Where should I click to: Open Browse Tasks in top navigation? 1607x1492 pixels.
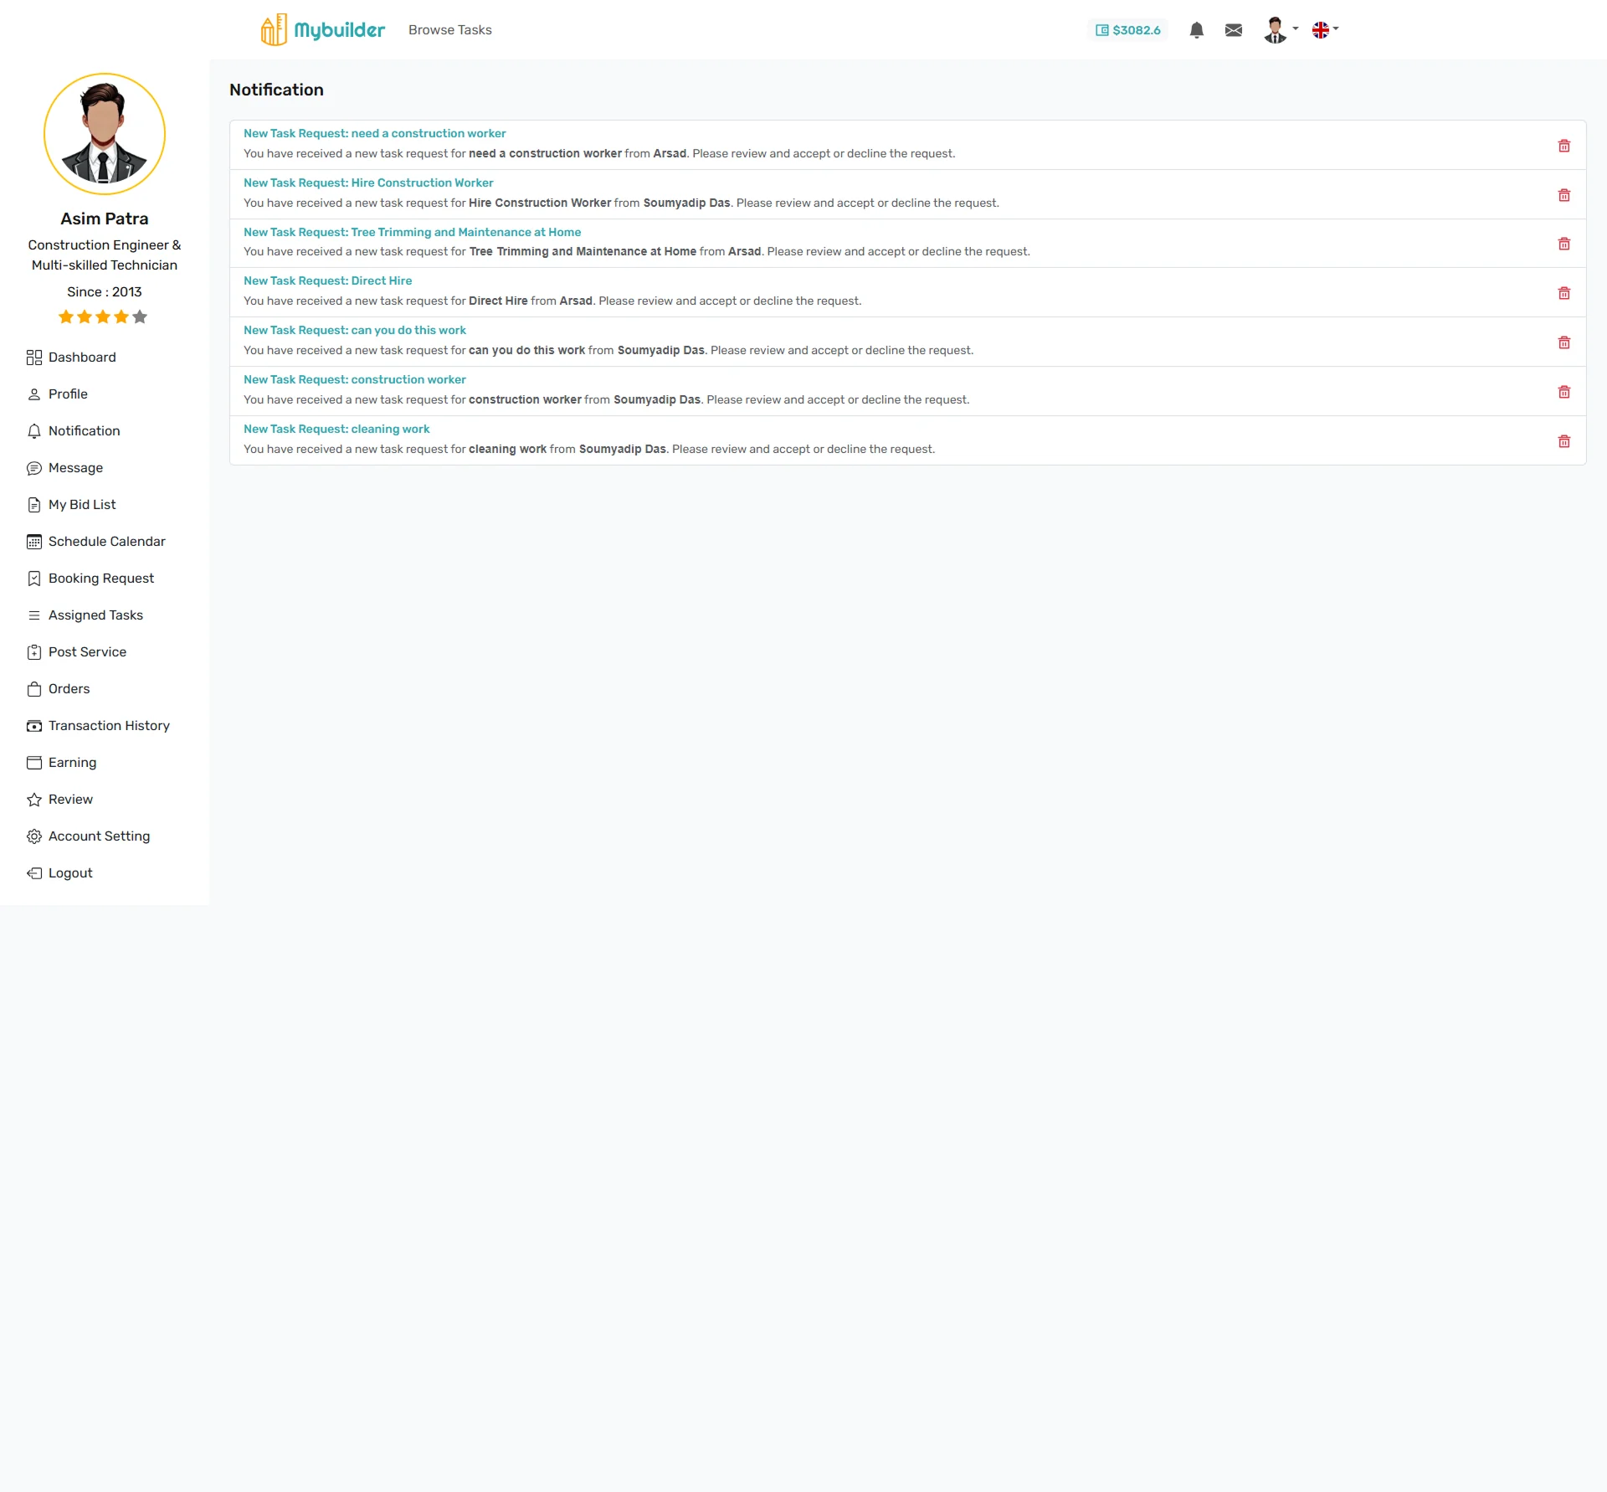coord(449,30)
